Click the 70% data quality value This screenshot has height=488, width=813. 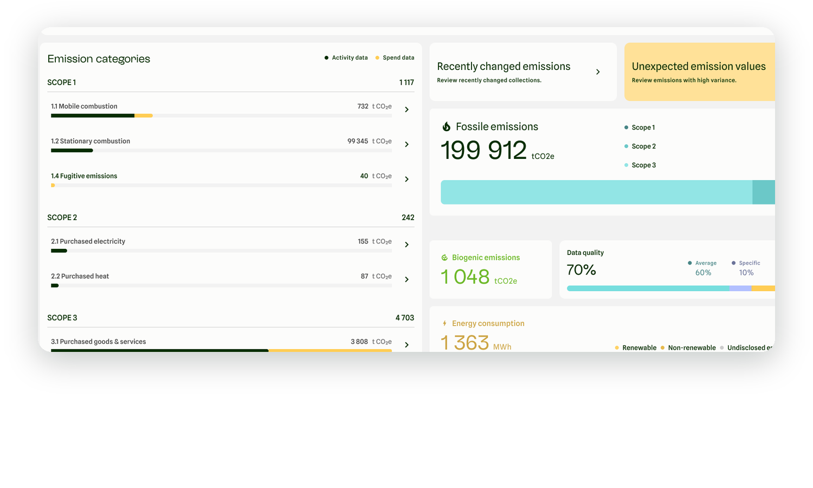coord(582,269)
